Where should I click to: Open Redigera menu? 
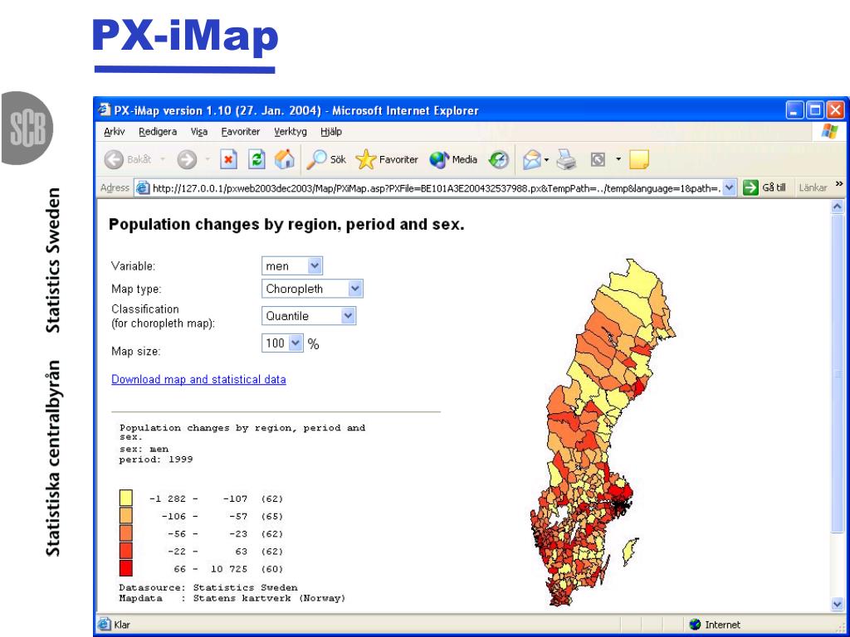pyautogui.click(x=158, y=132)
